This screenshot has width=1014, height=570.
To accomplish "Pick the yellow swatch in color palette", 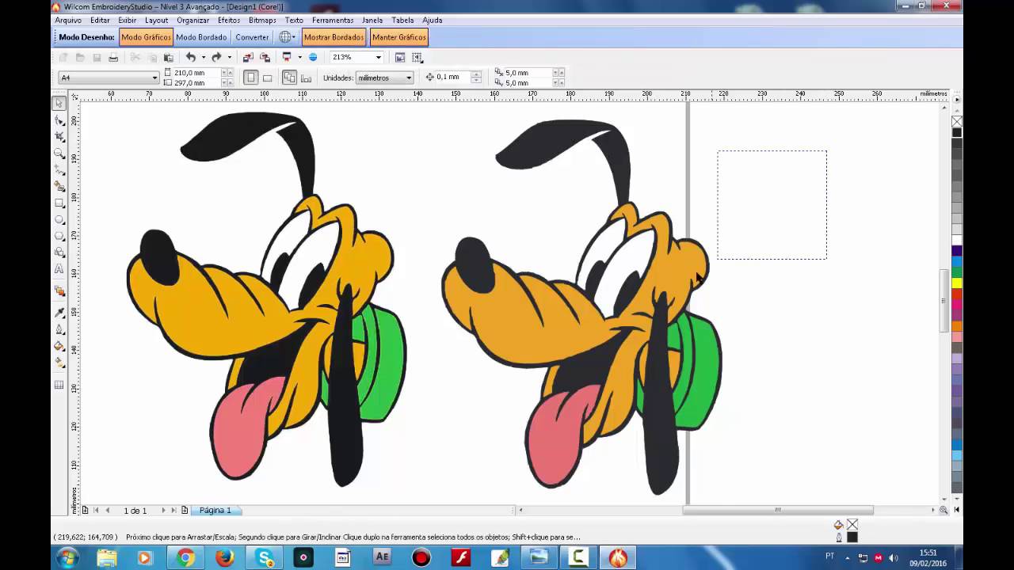I will [957, 283].
